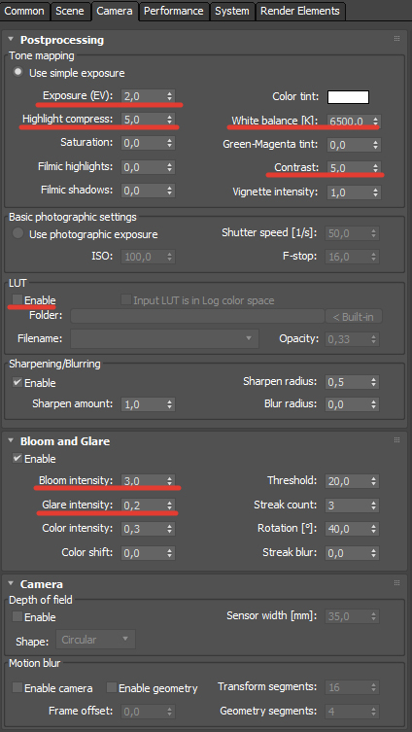Click Contrast value spinner arrows
This screenshot has width=412, height=732.
pyautogui.click(x=376, y=167)
